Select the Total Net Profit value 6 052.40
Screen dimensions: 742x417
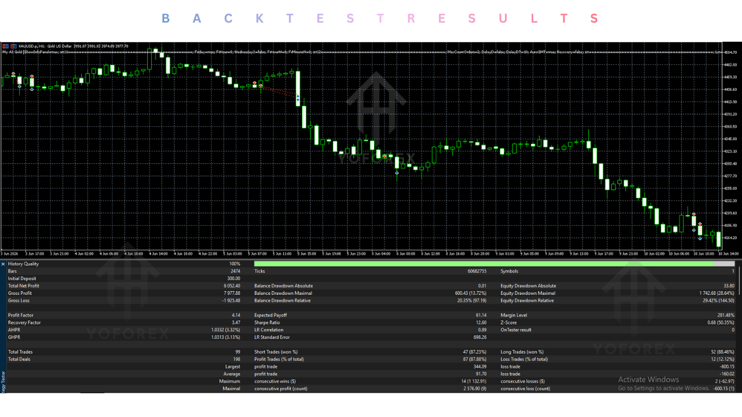(232, 286)
